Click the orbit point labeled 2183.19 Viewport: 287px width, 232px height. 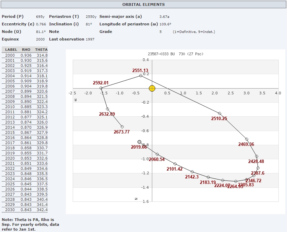[208, 177]
